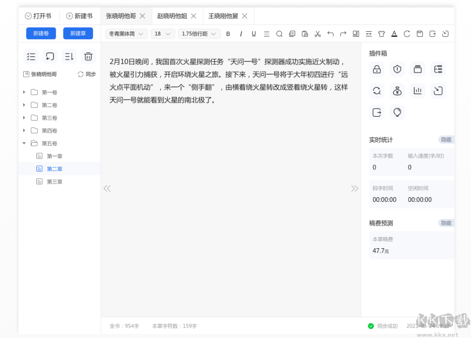Hide the 实时统计 panel via 隐藏
The height and width of the screenshot is (338, 471).
point(445,139)
